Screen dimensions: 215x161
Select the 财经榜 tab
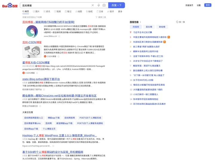tap(162, 27)
